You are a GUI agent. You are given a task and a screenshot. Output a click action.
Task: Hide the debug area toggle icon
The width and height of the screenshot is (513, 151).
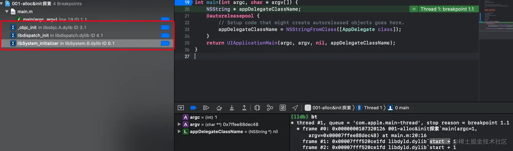tap(181, 108)
